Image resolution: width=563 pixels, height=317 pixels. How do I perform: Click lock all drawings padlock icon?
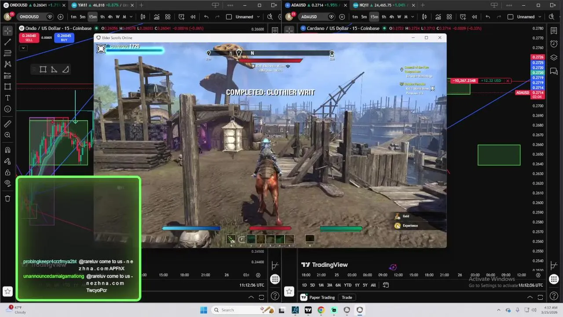7,172
